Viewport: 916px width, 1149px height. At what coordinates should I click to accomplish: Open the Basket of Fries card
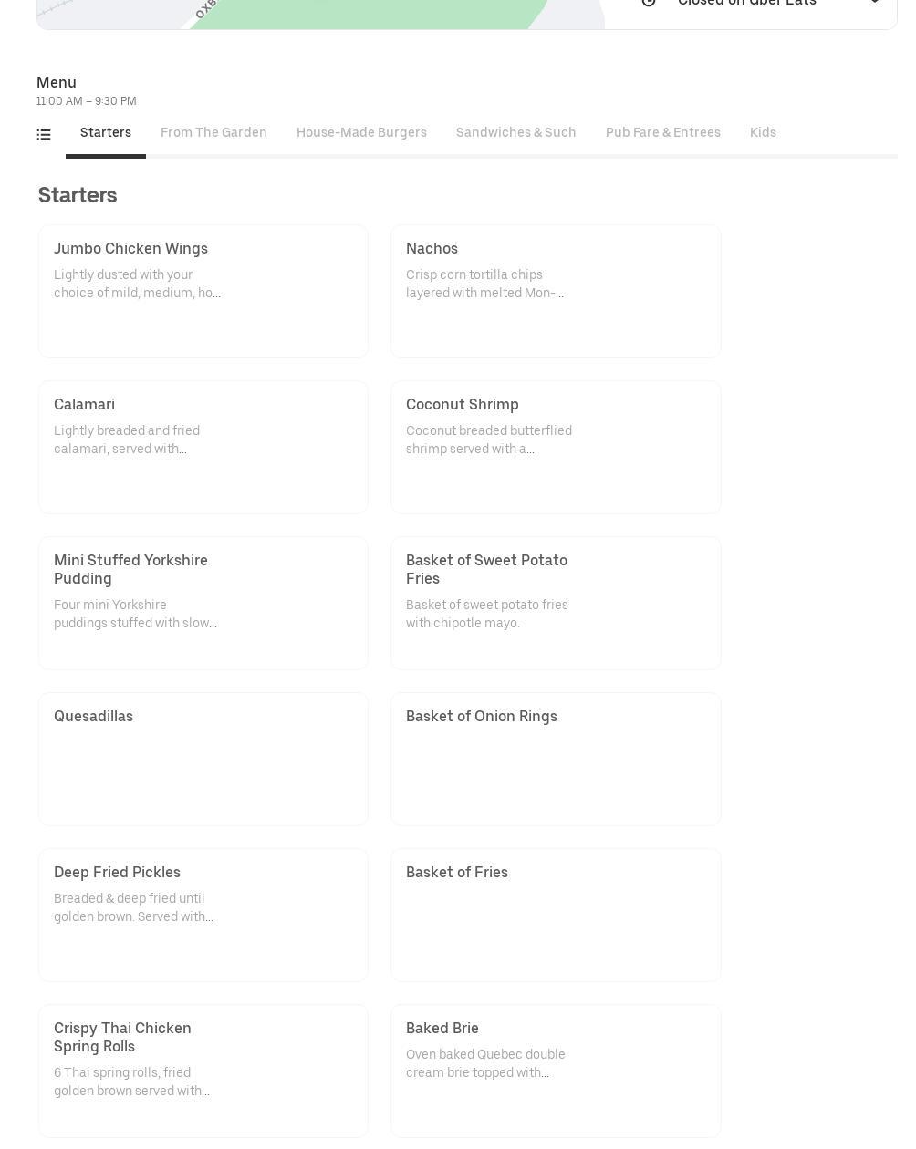tap(556, 916)
